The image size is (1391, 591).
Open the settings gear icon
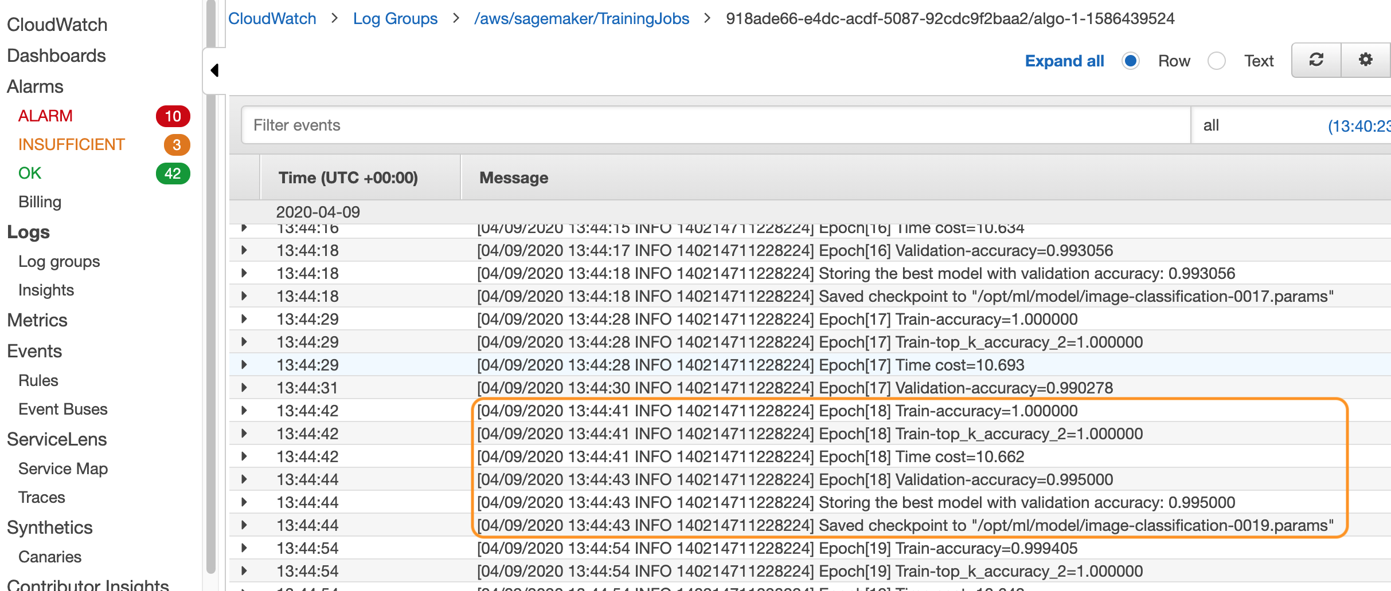pos(1366,60)
